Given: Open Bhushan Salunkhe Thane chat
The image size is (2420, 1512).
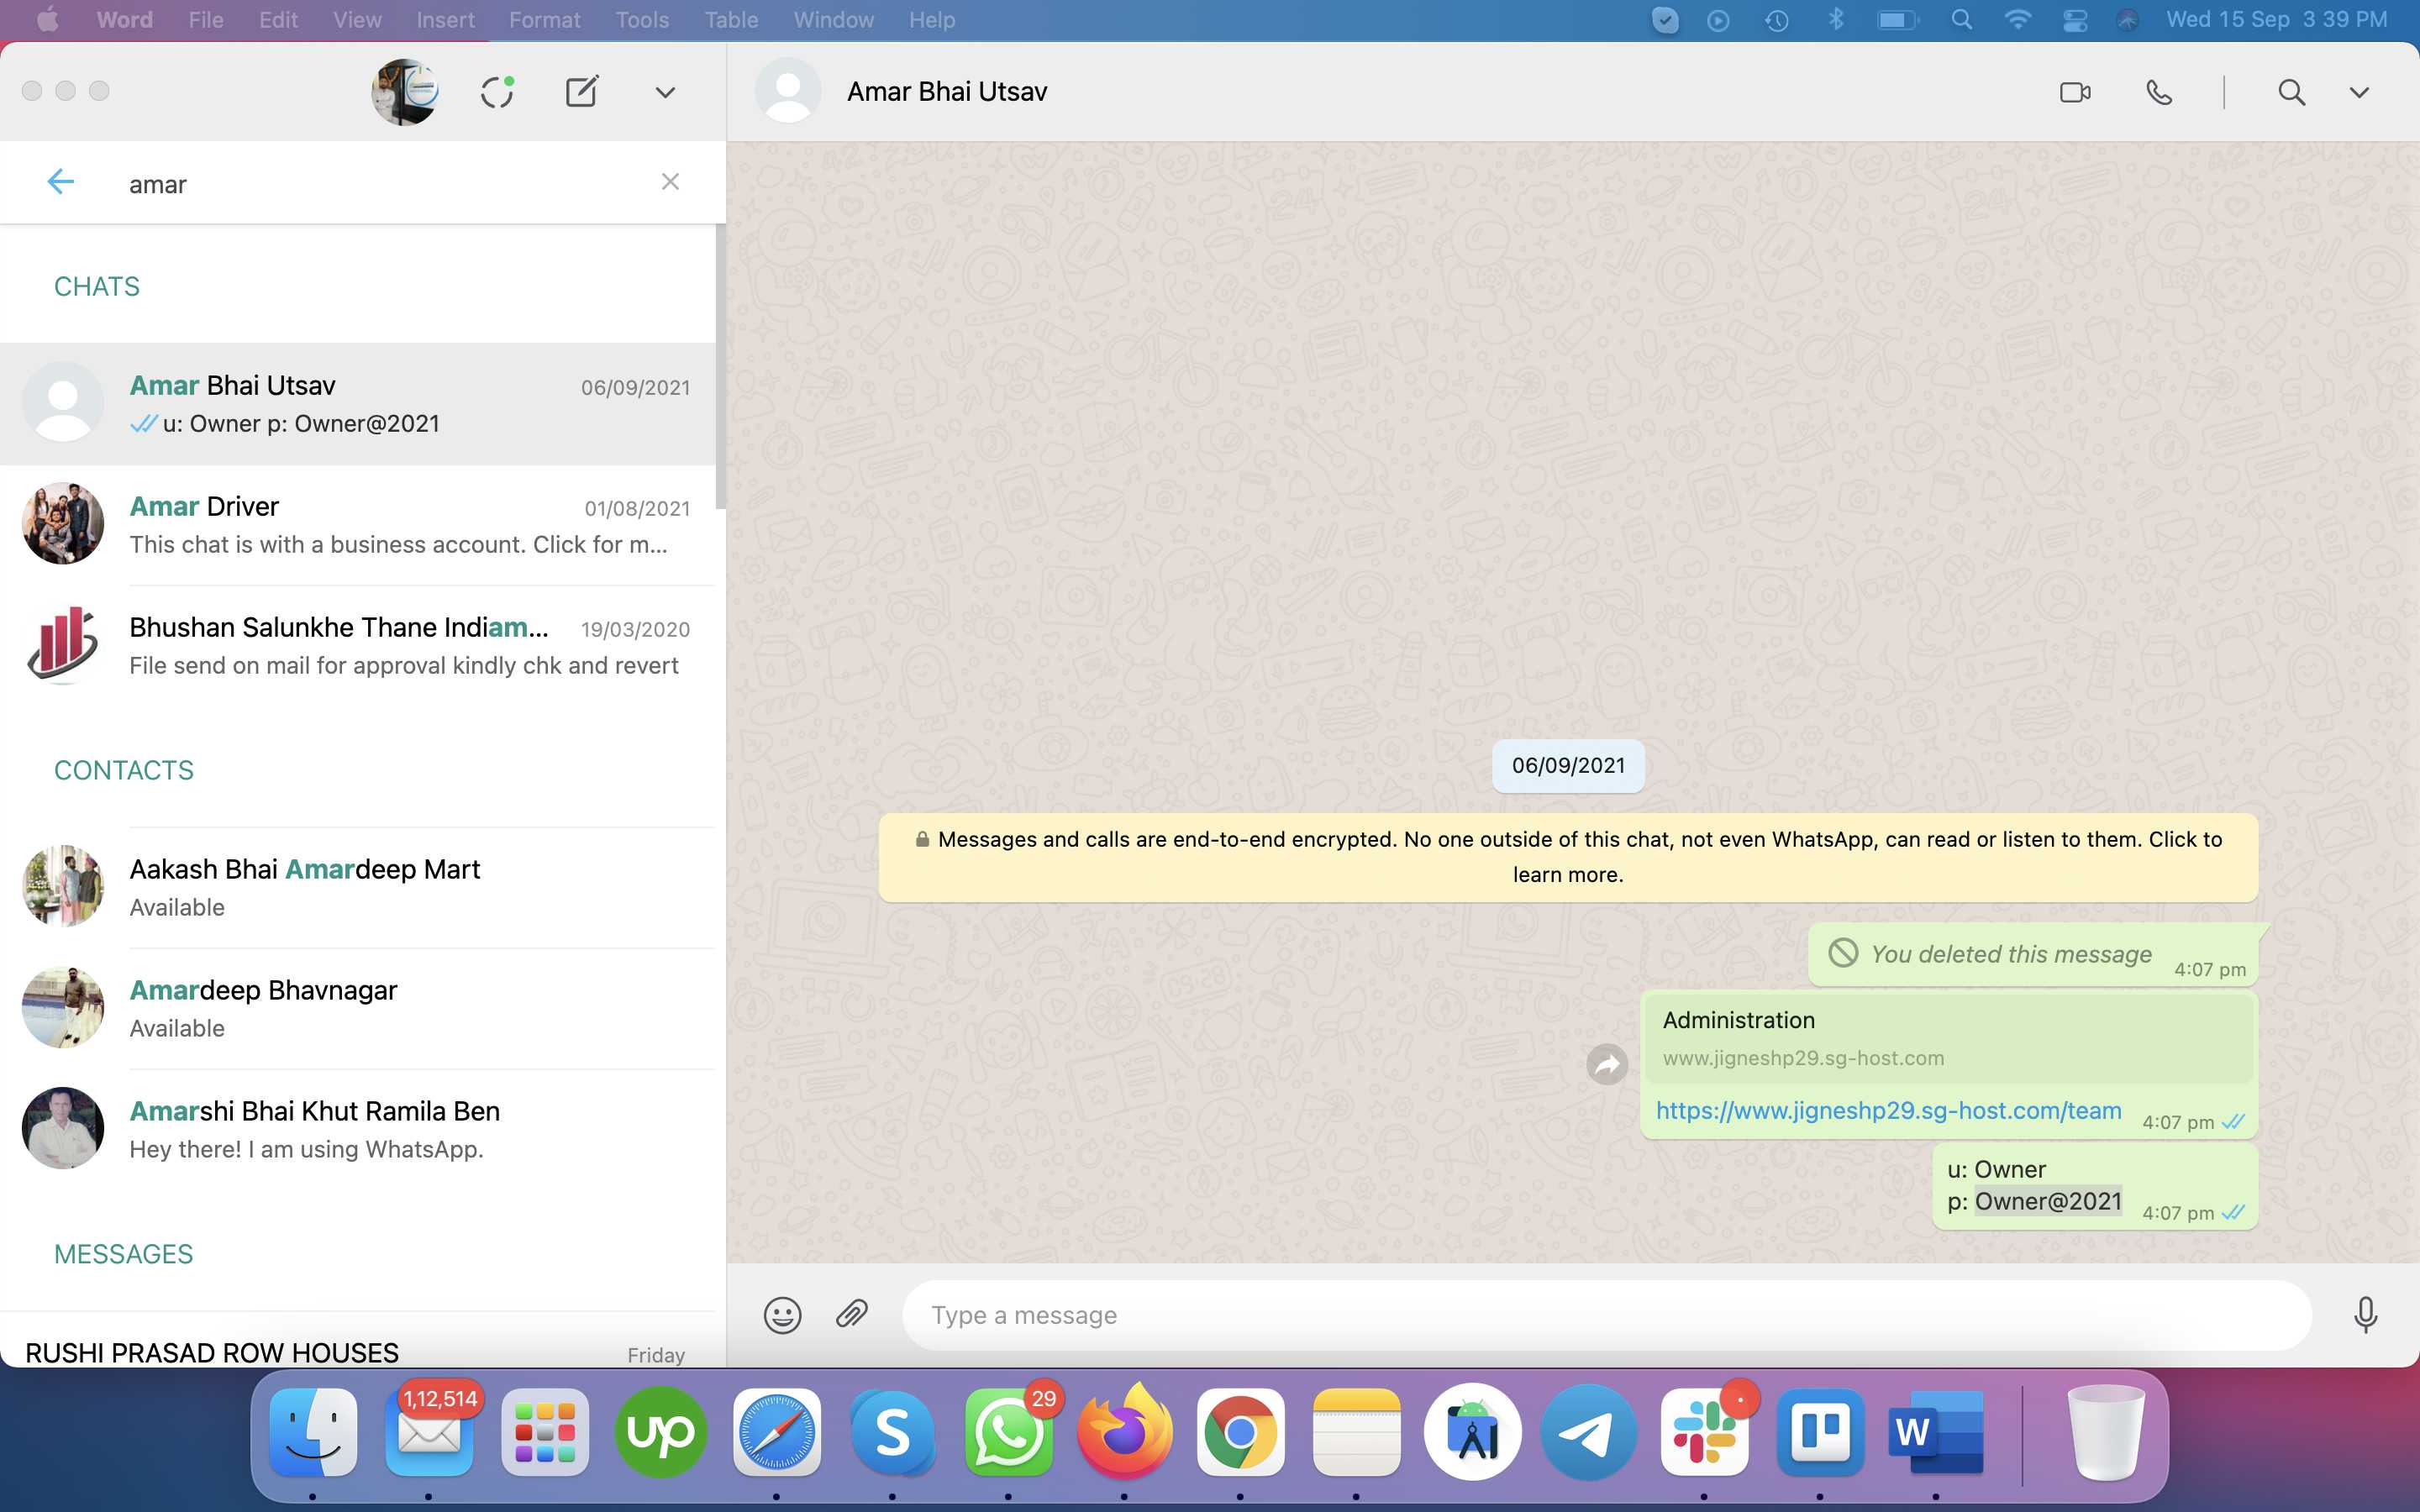Looking at the screenshot, I should click(358, 646).
